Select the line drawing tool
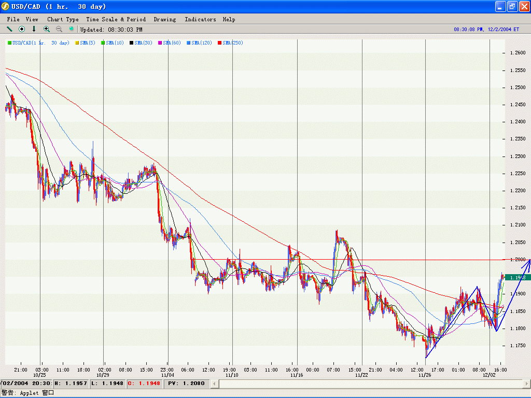The height and width of the screenshot is (398, 531). pos(9,29)
